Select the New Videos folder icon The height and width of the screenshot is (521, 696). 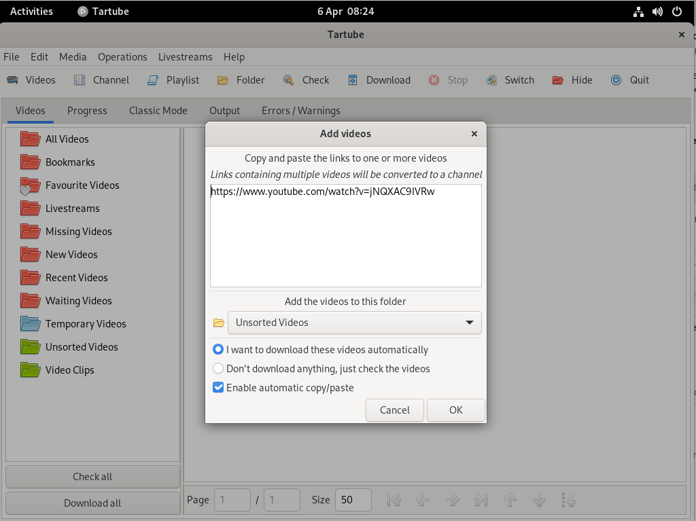(x=30, y=254)
